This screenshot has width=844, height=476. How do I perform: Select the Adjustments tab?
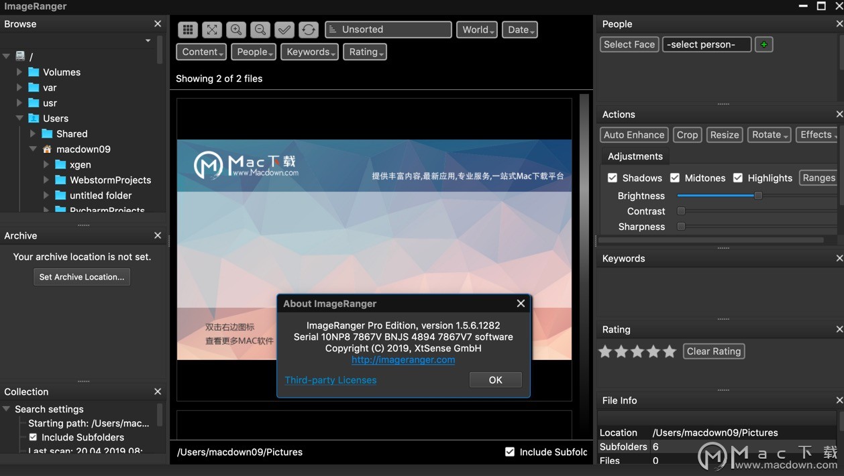coord(635,156)
